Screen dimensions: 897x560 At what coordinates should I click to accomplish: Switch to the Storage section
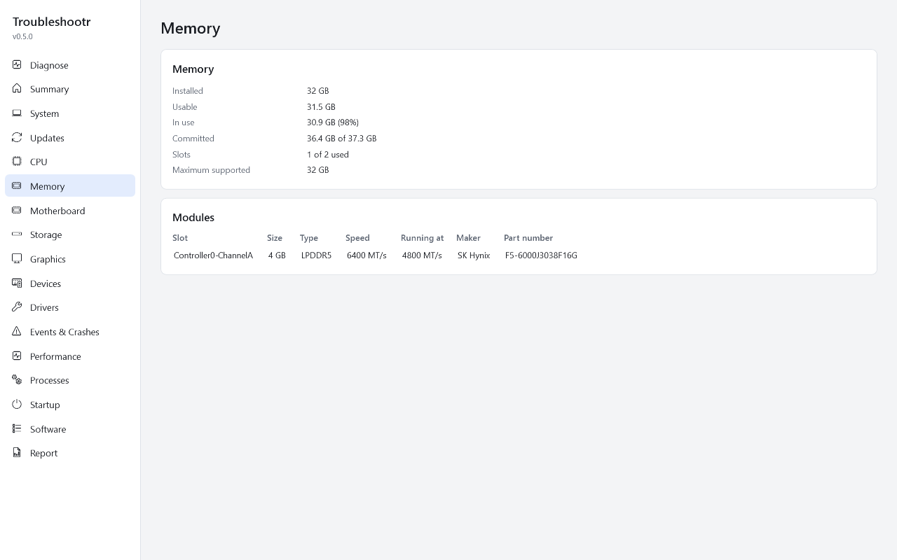70,234
